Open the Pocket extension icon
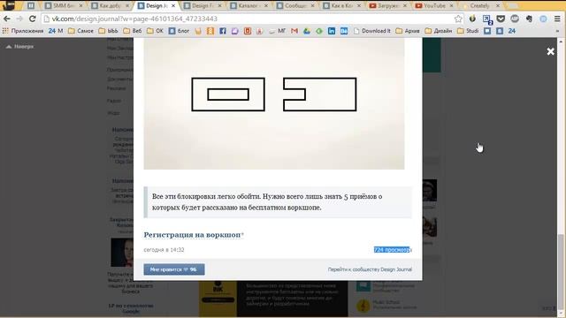Screen dimensions: 566x318 pos(501,19)
